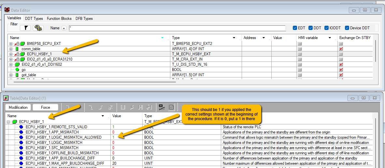Viewport: 385px width, 168px height.
Task: Expand the BMEP58_ECPU_EXT tree node
Action: pos(11,44)
